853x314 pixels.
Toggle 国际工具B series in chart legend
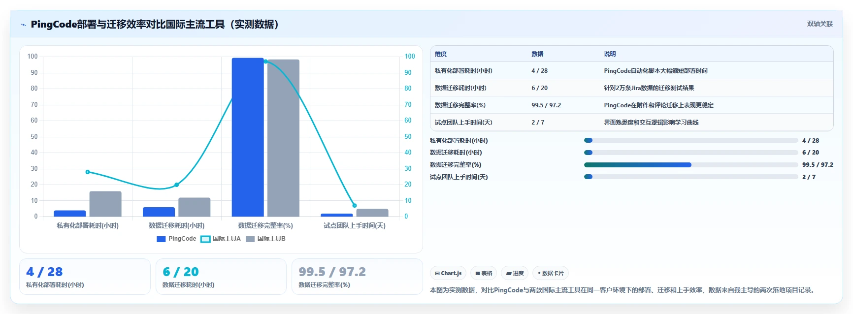[265, 239]
